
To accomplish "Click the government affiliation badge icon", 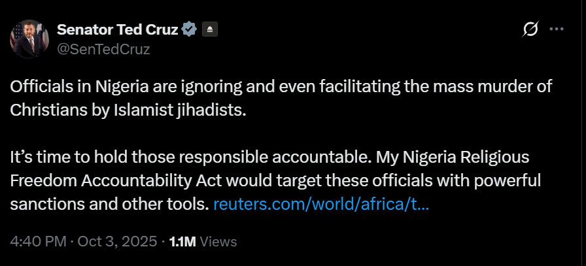I will [x=209, y=29].
